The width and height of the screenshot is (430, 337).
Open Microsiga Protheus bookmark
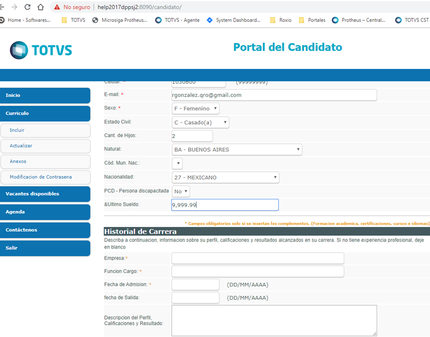tap(120, 20)
